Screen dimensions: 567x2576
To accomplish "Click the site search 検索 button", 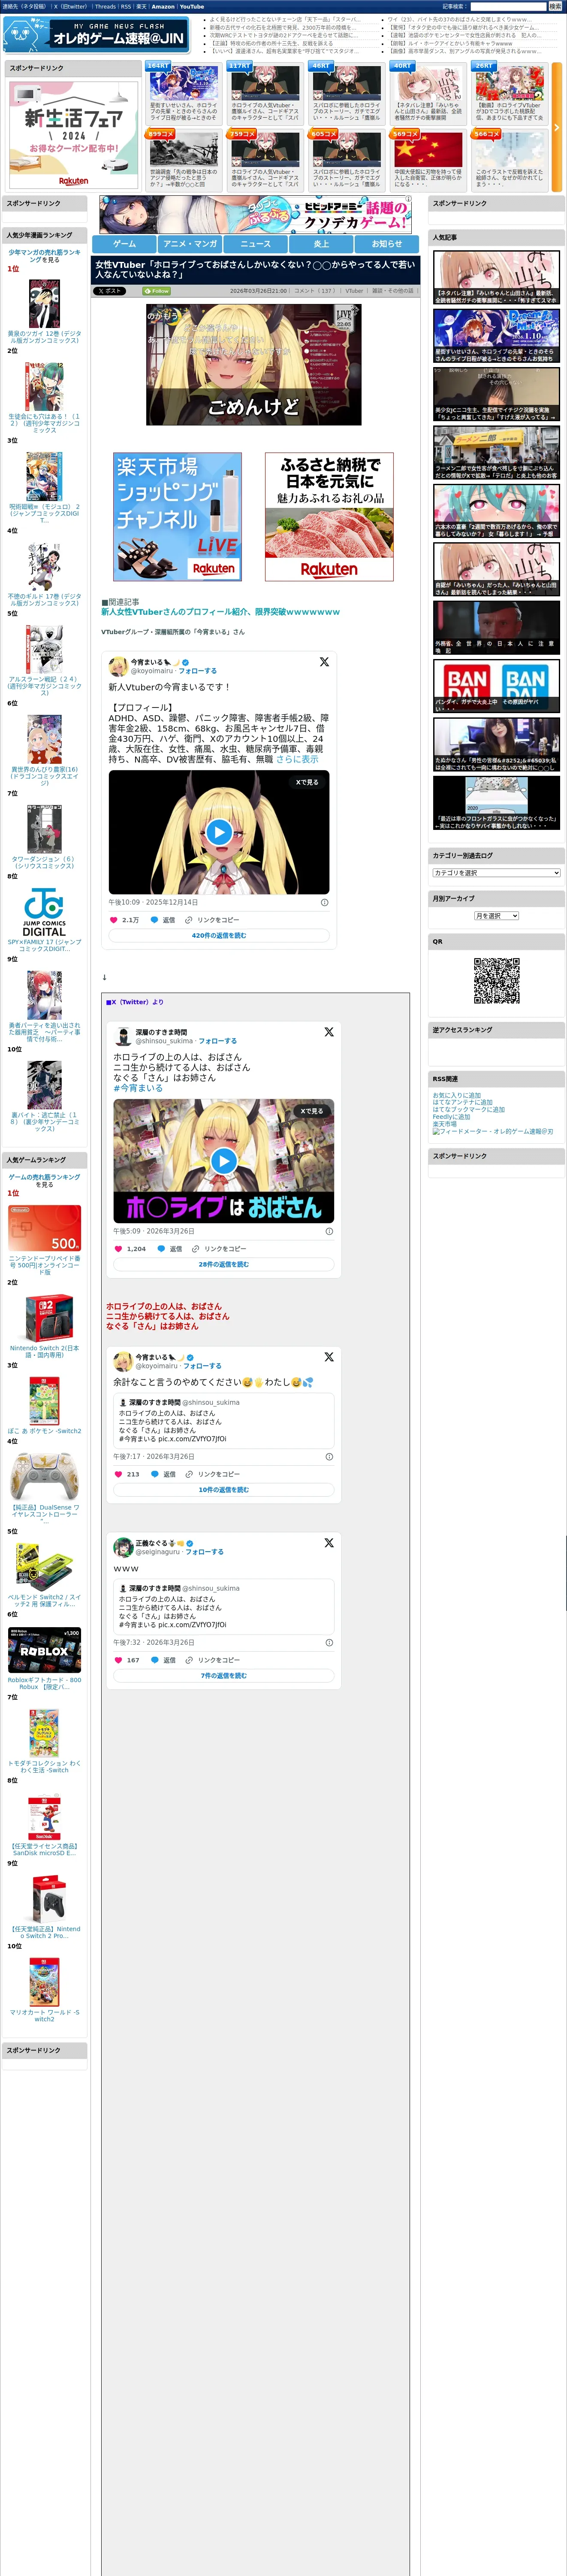I will tap(555, 6).
